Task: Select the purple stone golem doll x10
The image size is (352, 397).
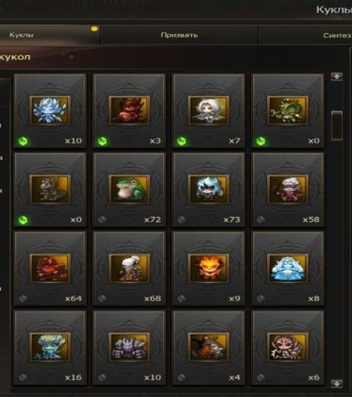Action: (129, 347)
